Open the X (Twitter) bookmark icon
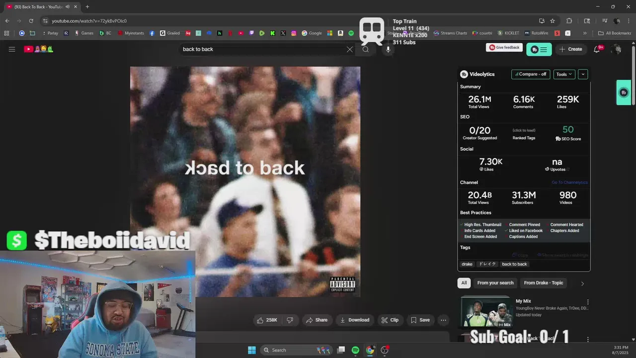Viewport: 636px width, 358px height. click(283, 33)
